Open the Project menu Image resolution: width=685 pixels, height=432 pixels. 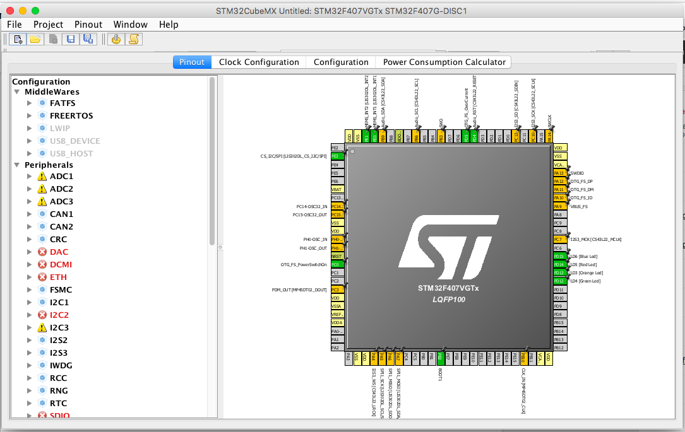point(48,25)
